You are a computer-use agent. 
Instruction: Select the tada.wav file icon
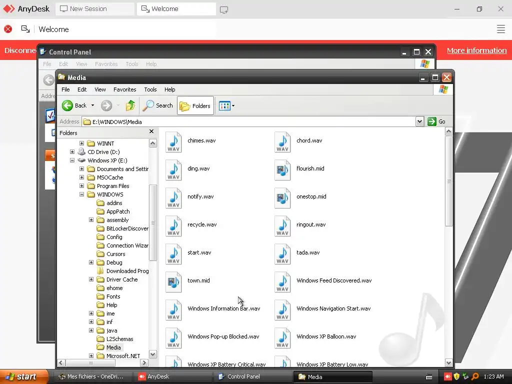point(282,254)
